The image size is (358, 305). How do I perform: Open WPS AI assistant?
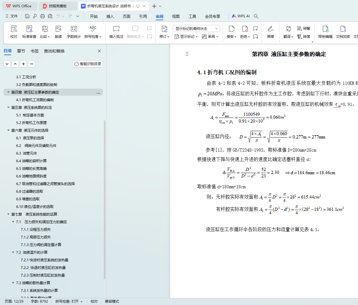click(x=241, y=16)
